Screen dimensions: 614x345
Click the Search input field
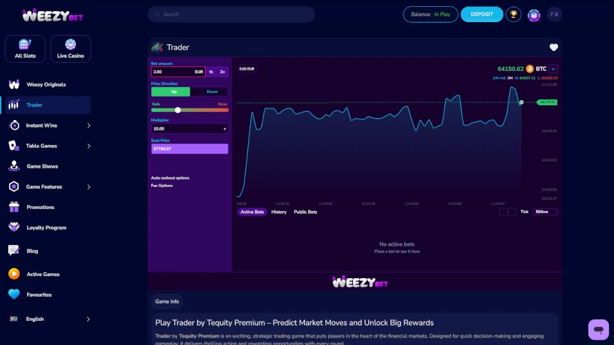(x=231, y=14)
